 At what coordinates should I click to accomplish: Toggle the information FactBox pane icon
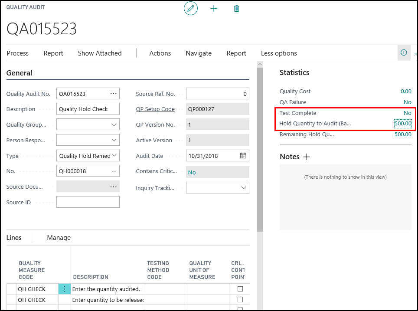[404, 53]
